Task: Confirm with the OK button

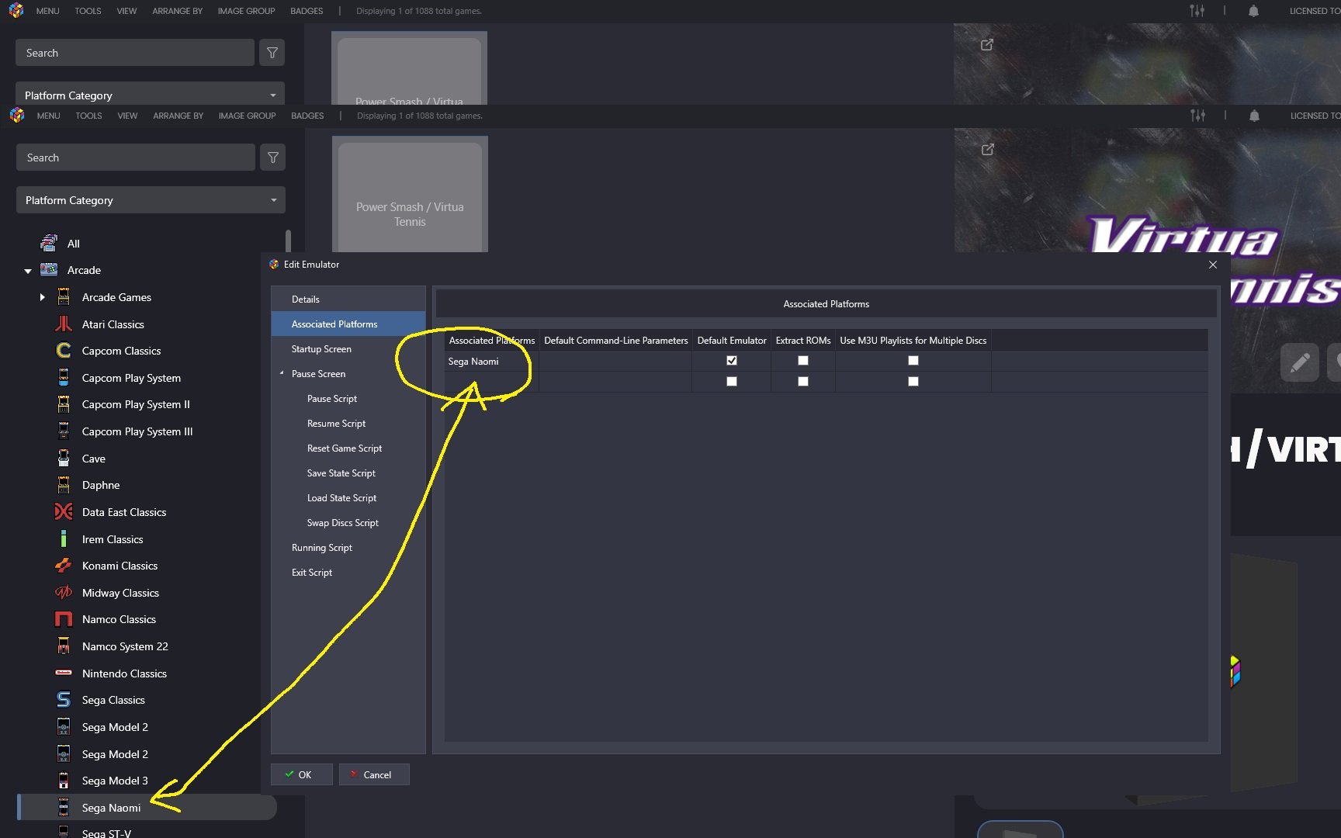Action: pos(301,774)
